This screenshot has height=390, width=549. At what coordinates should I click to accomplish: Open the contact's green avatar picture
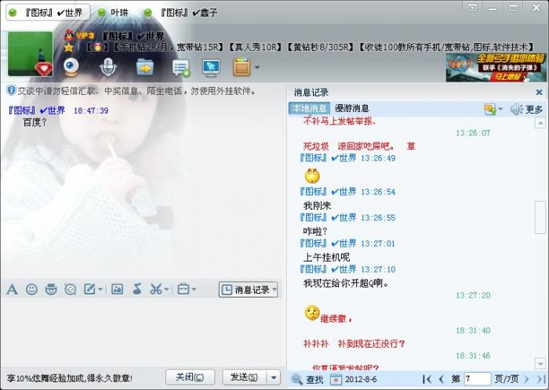[x=30, y=53]
